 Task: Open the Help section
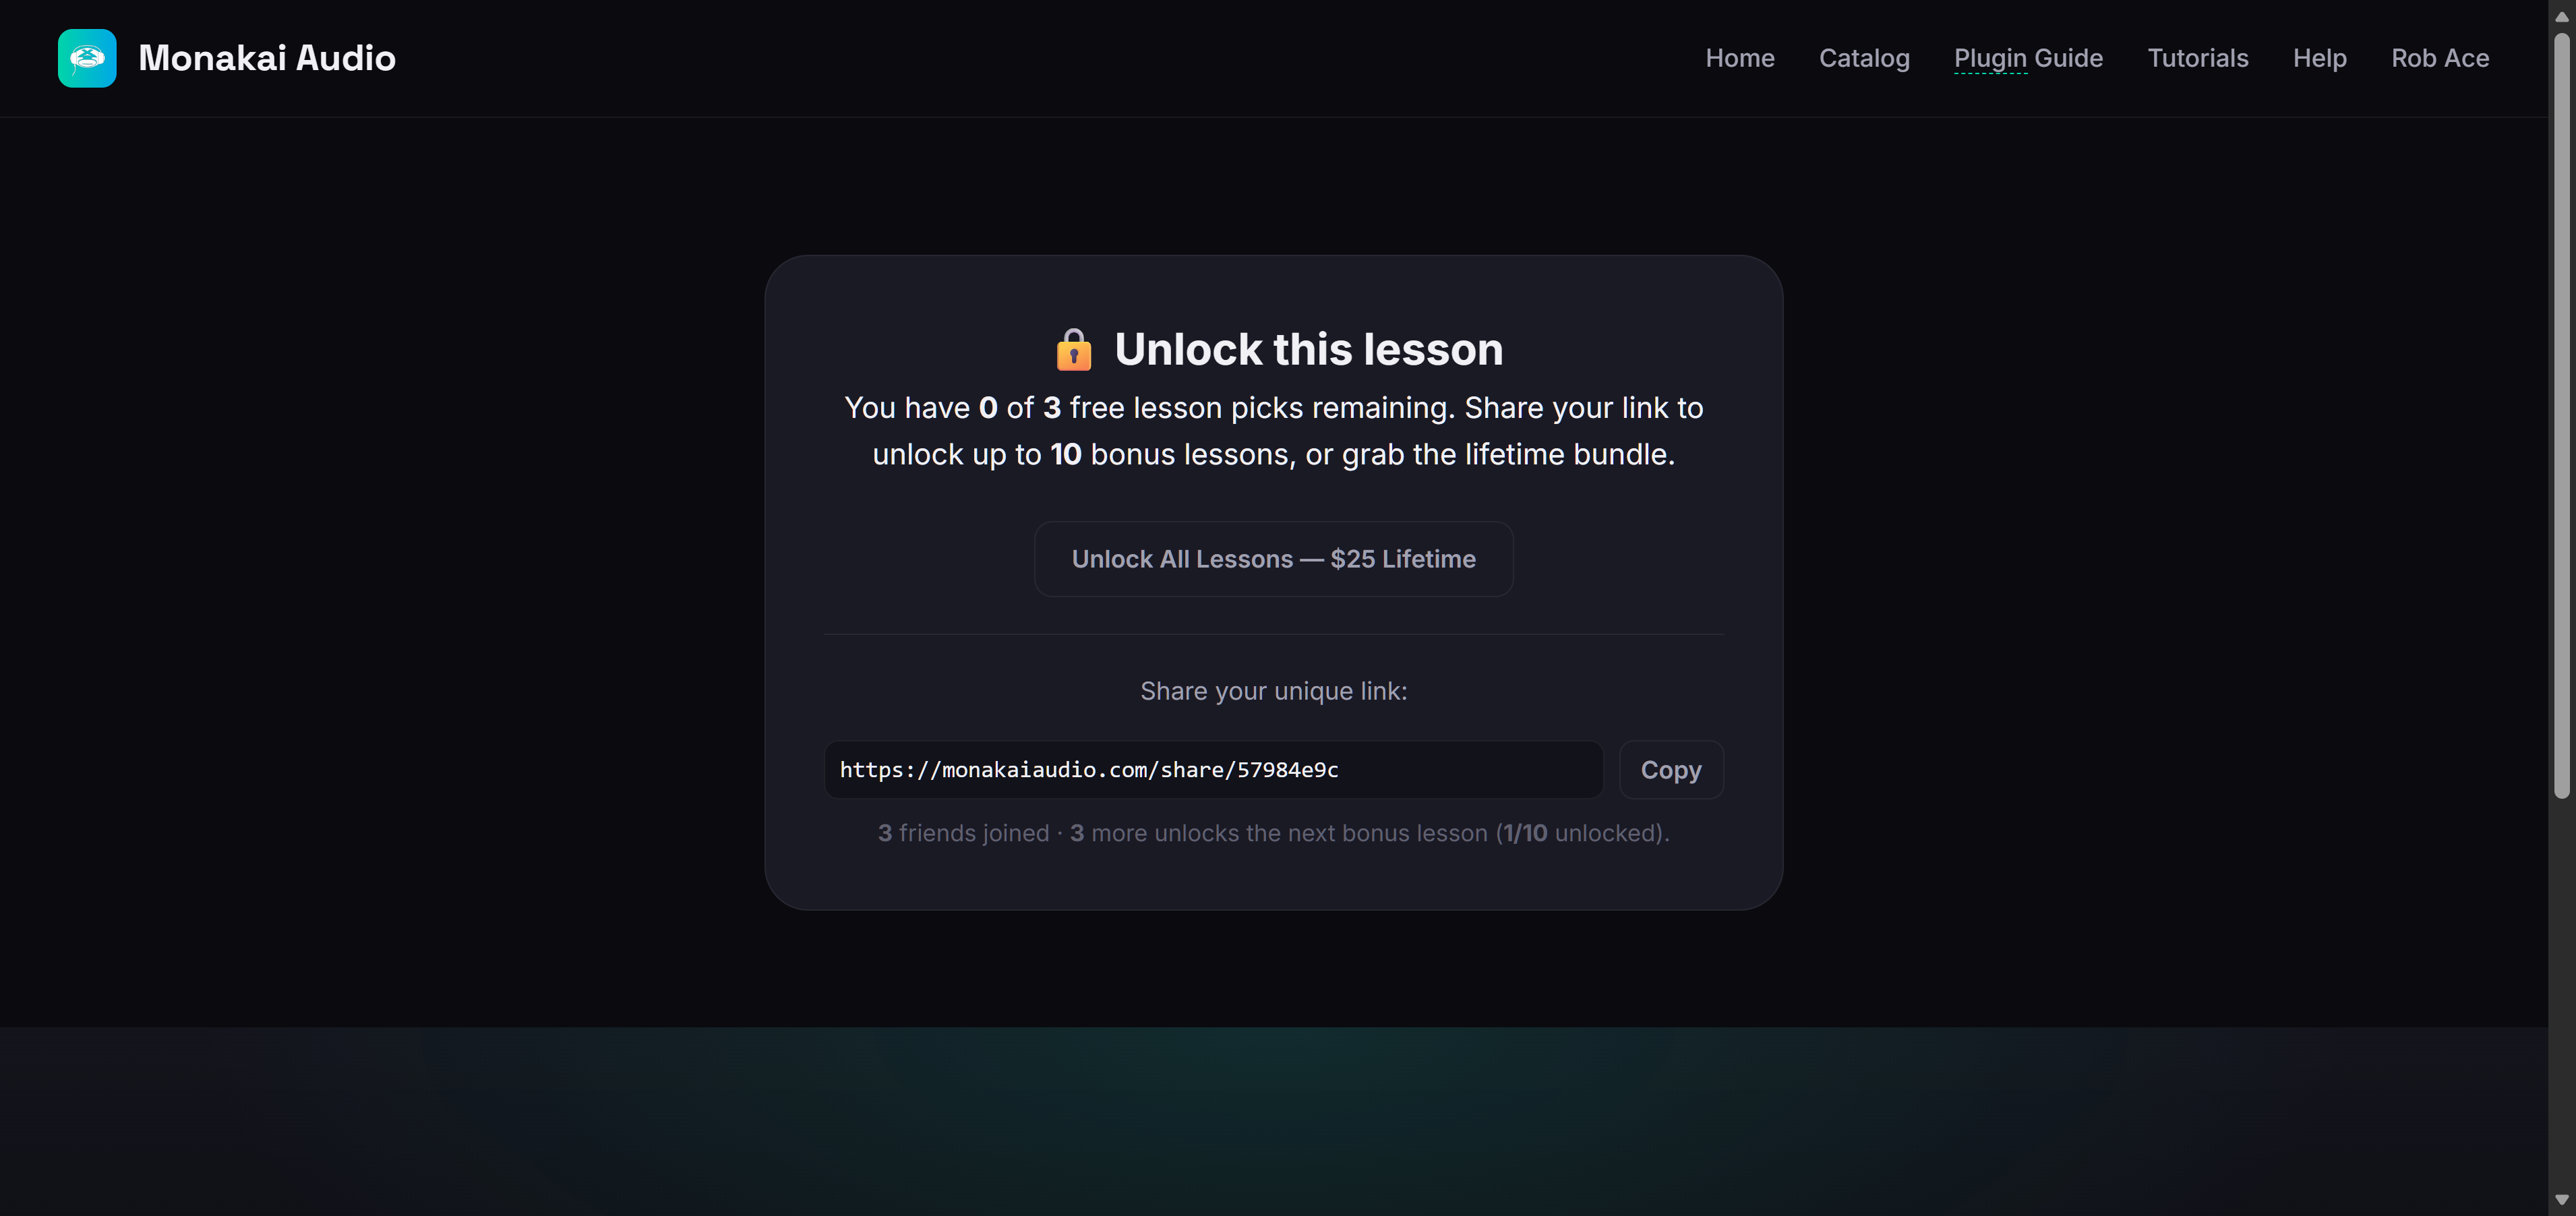[x=2319, y=58]
